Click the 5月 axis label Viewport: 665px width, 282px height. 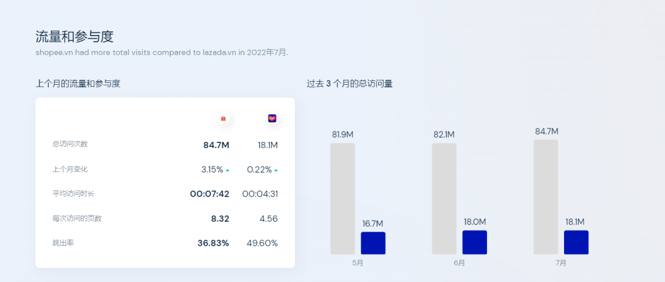358,263
